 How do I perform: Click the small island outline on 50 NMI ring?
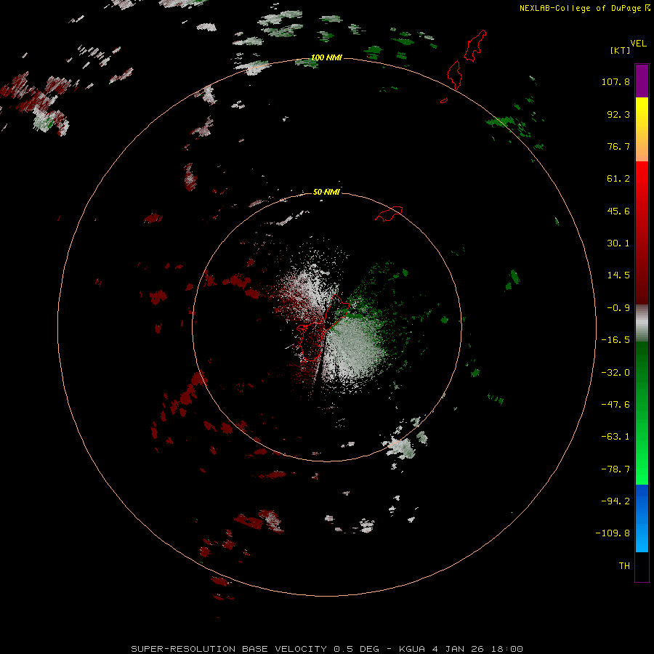click(x=389, y=214)
